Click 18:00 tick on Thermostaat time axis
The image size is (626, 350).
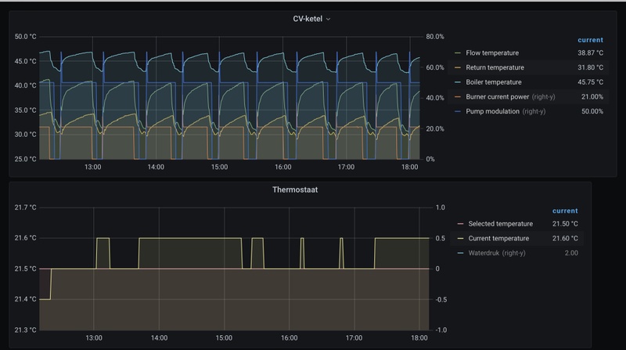[419, 338]
